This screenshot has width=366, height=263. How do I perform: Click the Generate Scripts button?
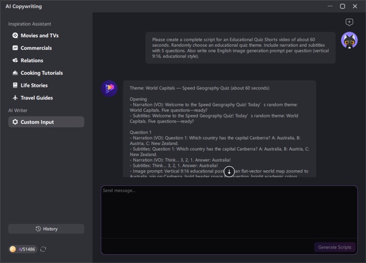point(335,247)
